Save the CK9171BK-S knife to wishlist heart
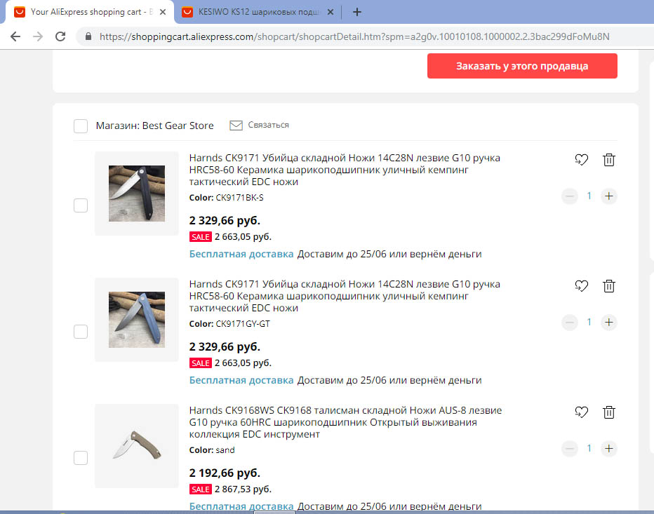This screenshot has width=654, height=514. coord(582,160)
